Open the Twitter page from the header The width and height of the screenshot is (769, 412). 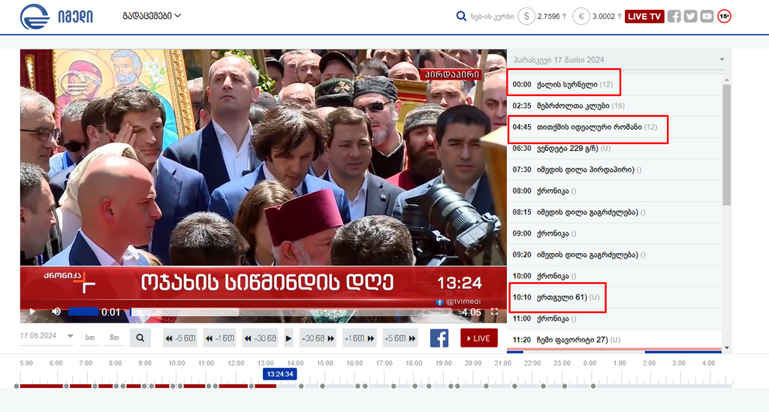pos(691,17)
